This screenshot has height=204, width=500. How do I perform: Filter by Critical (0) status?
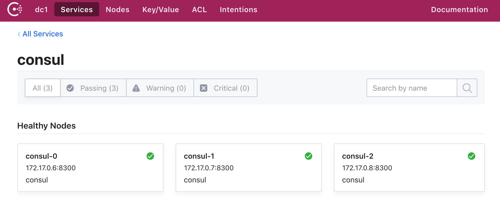point(231,88)
